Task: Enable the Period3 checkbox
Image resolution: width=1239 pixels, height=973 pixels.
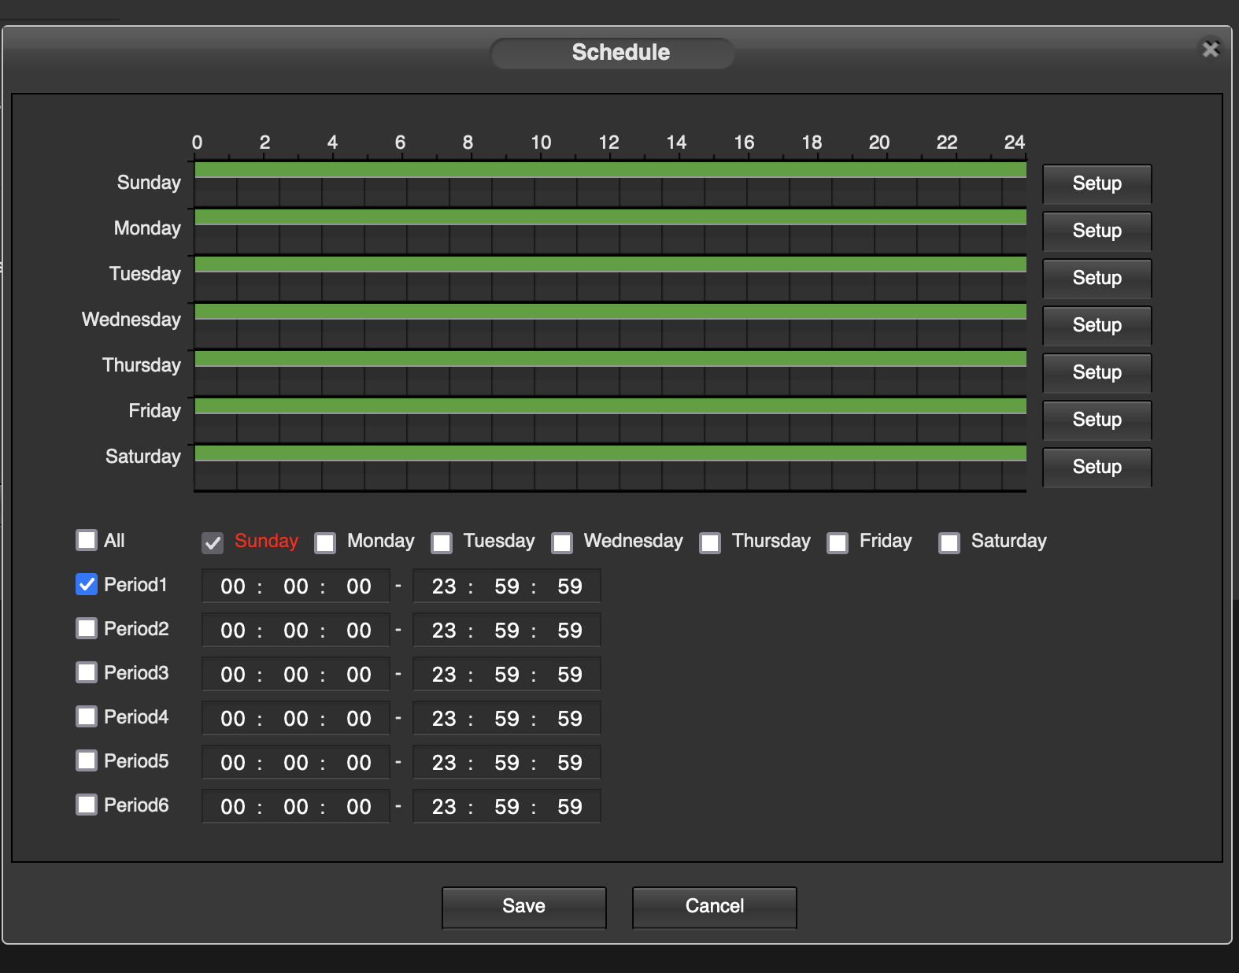Action: click(87, 672)
